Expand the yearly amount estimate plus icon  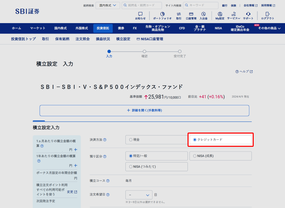point(76,166)
